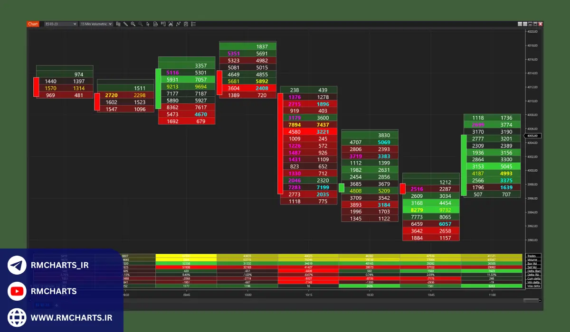The image size is (570, 332).
Task: Open the indicators icon in toolbar
Action: (x=178, y=24)
